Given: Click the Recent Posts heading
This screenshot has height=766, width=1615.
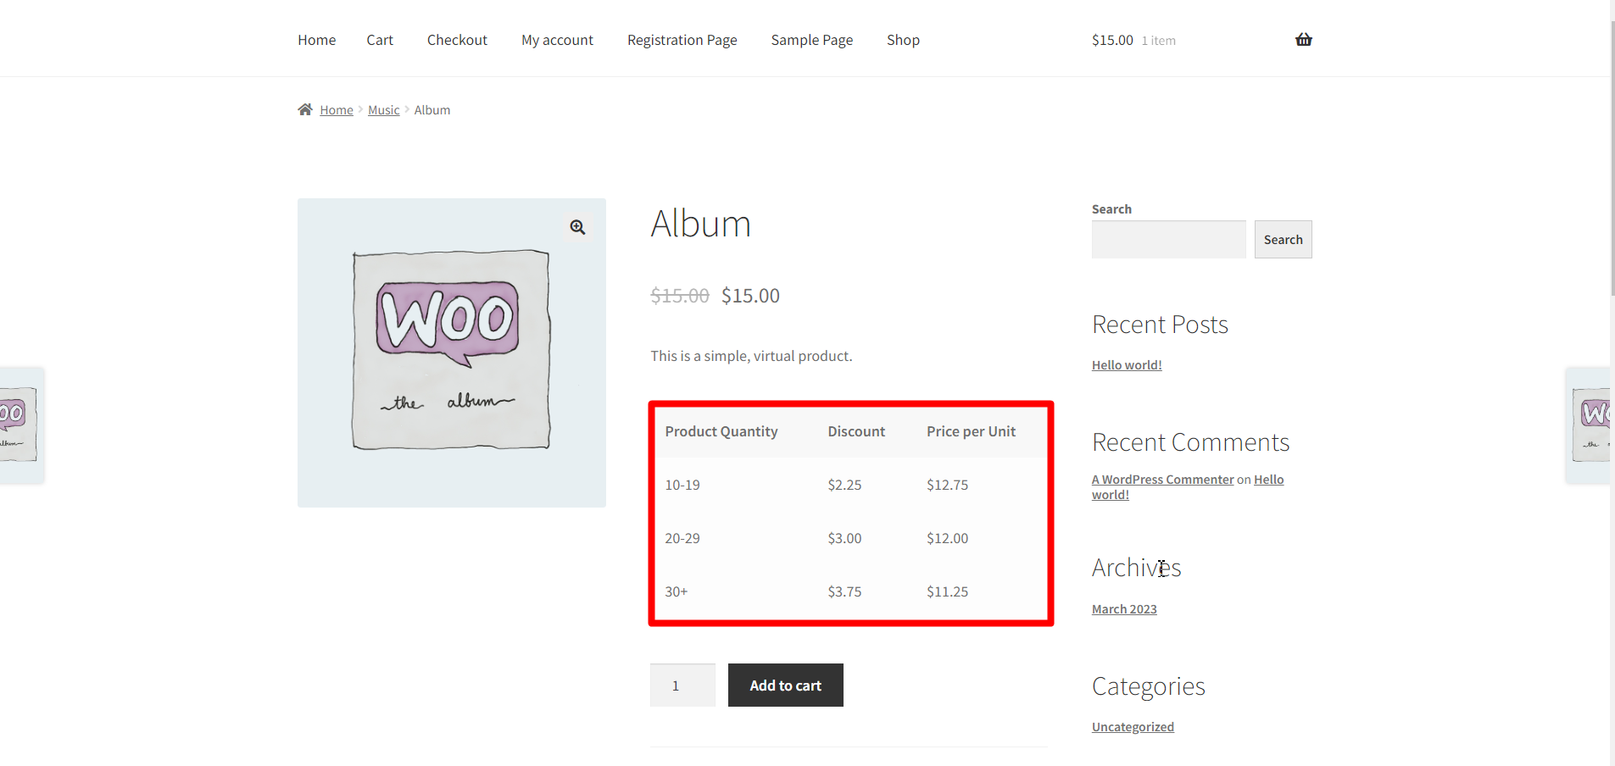Looking at the screenshot, I should pos(1160,325).
